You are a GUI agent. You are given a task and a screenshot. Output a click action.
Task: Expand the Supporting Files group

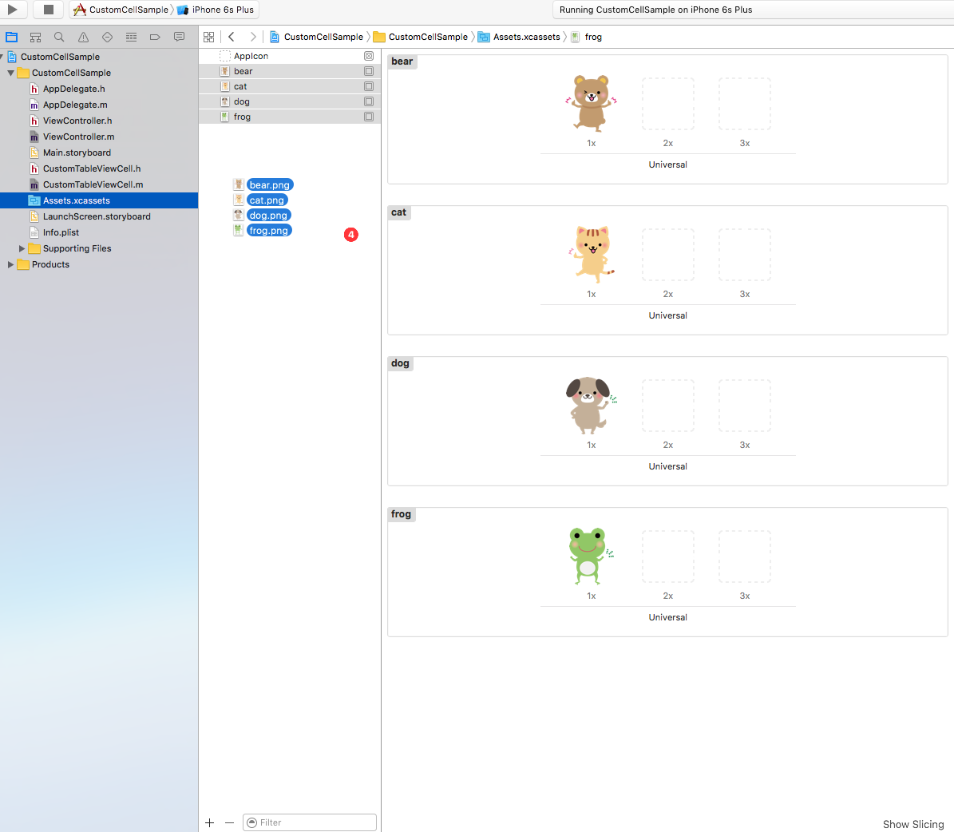pos(20,248)
